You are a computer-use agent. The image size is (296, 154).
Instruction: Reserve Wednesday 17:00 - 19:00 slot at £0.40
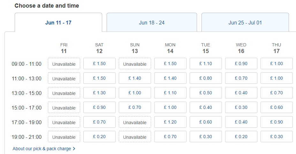tap(241, 122)
